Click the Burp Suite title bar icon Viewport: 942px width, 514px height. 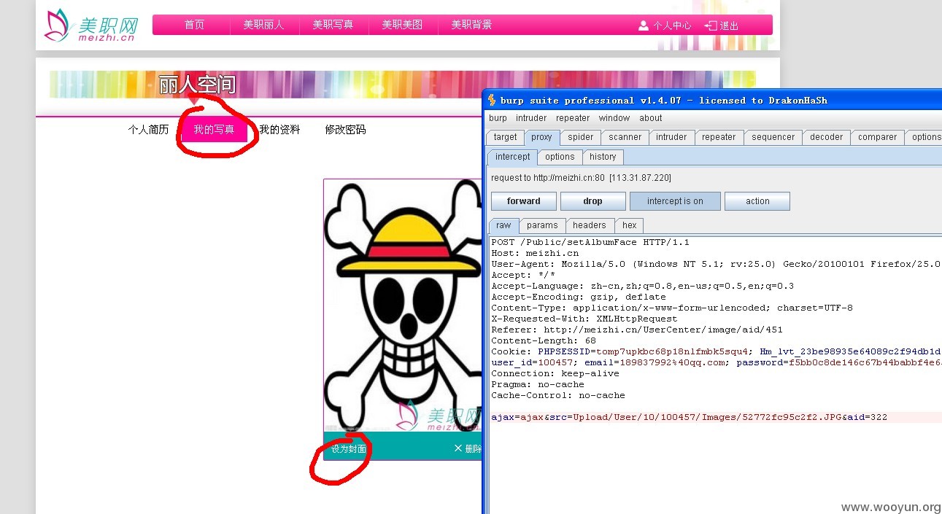(x=493, y=101)
